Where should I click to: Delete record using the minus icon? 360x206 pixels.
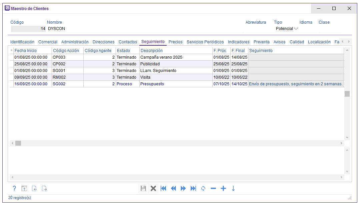(213, 188)
